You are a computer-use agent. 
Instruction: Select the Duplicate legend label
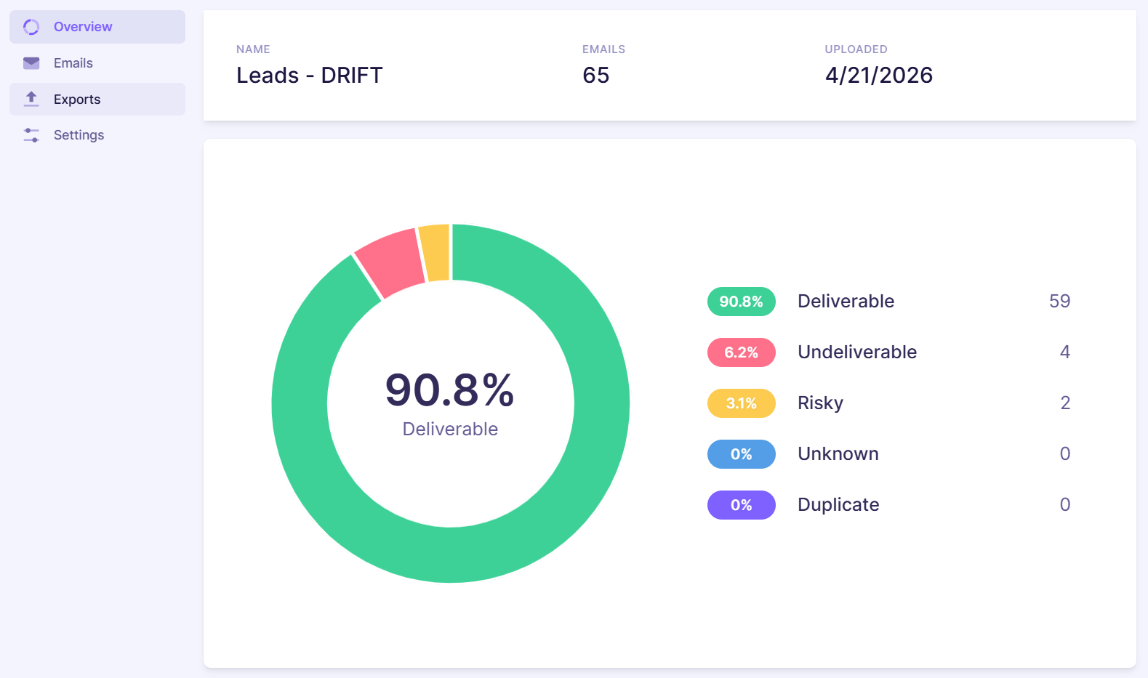[838, 504]
